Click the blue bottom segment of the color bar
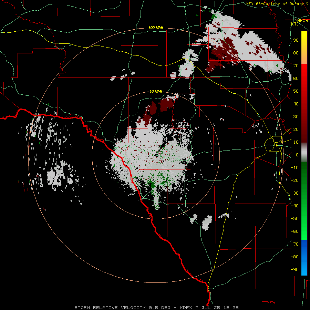 point(304,258)
